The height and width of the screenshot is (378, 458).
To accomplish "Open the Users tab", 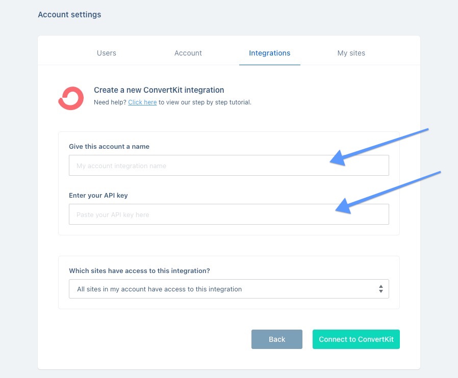I will pyautogui.click(x=106, y=53).
